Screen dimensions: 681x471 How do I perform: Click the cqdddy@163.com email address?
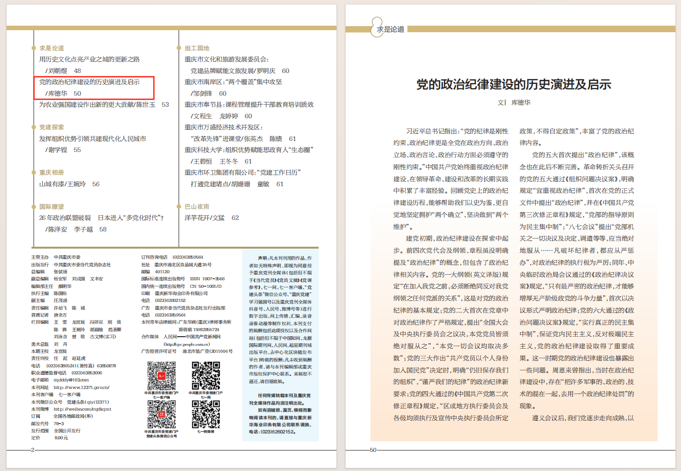click(71, 380)
